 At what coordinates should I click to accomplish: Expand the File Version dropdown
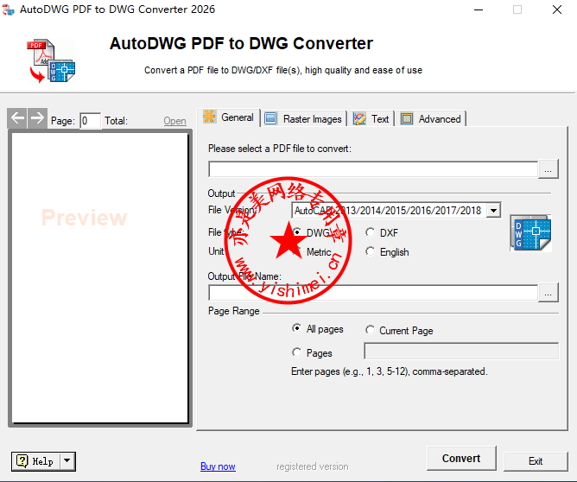point(493,211)
